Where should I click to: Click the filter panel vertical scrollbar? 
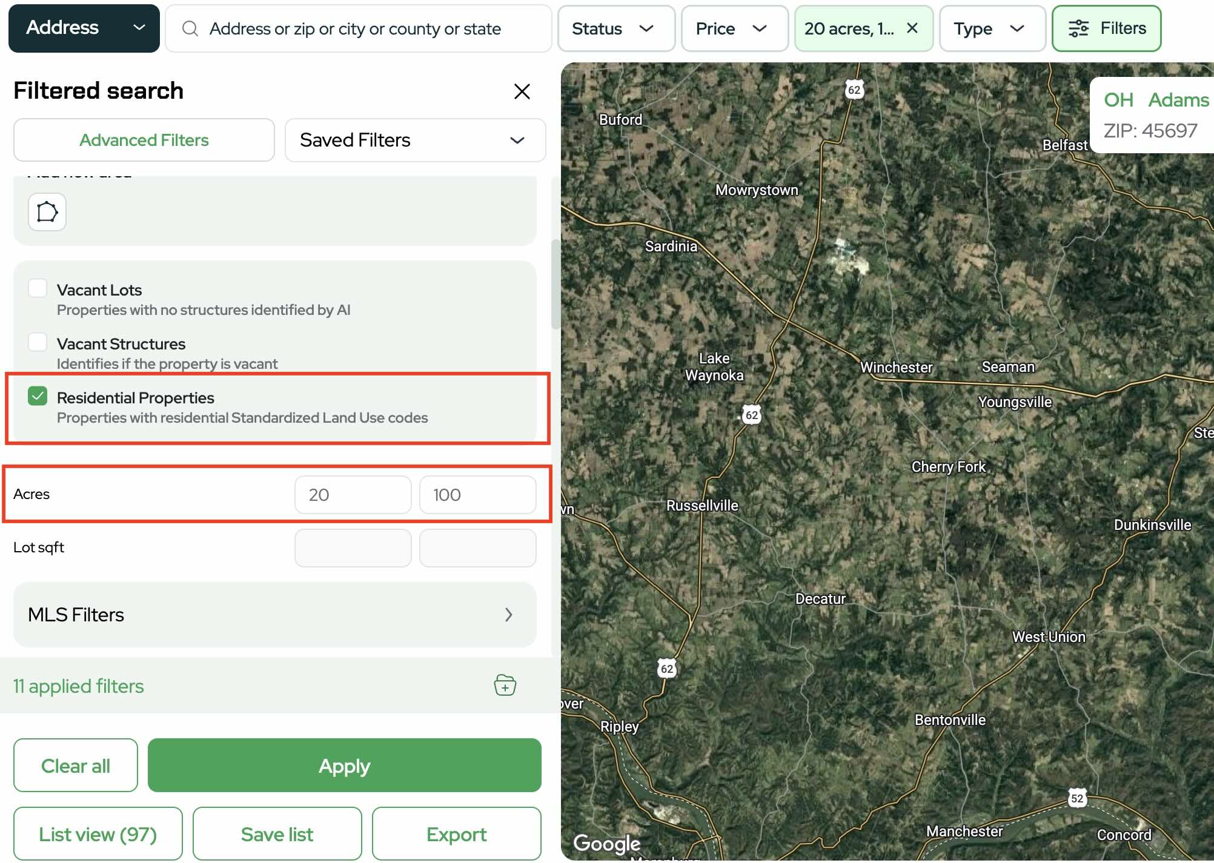coord(555,285)
